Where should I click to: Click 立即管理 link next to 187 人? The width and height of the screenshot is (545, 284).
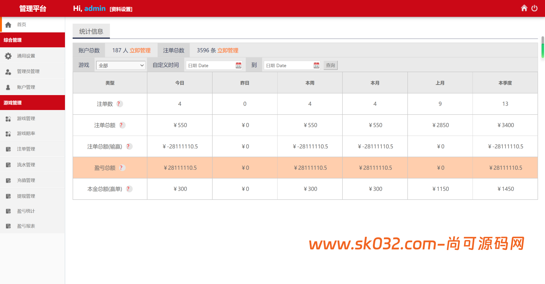pyautogui.click(x=140, y=50)
